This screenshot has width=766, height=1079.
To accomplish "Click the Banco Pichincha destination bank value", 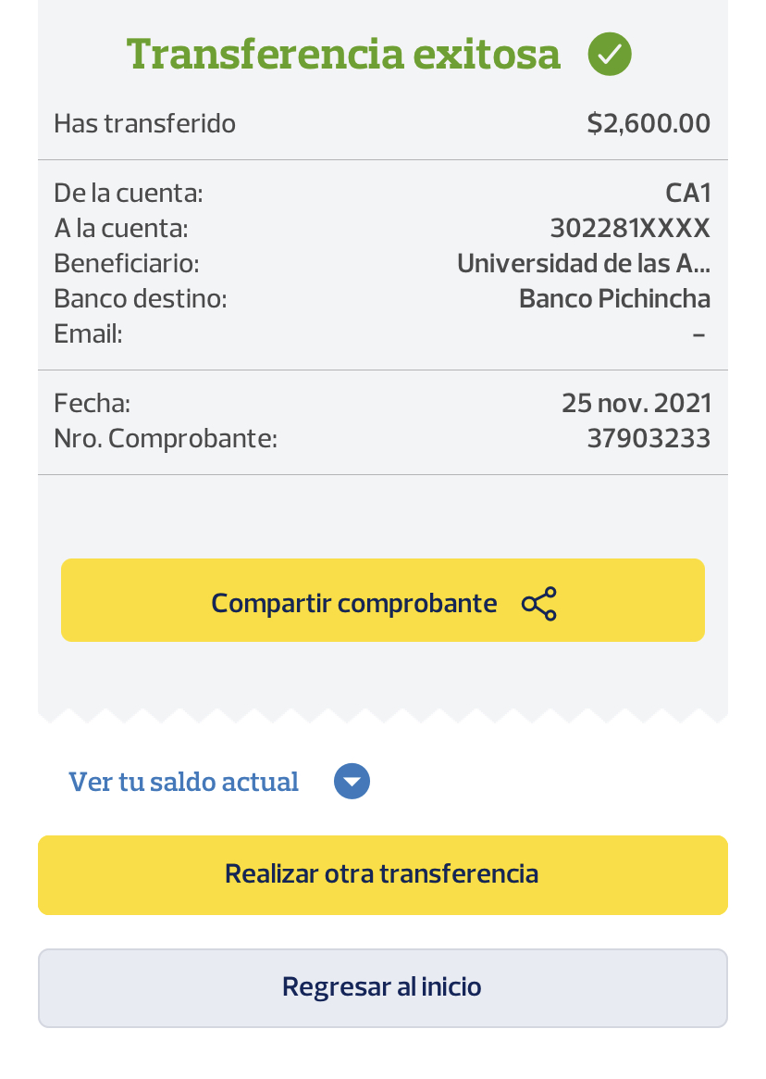I will tap(614, 299).
